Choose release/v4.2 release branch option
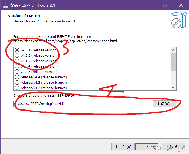Image resolution: width=189 pixels, height=154 pixels. point(17,88)
